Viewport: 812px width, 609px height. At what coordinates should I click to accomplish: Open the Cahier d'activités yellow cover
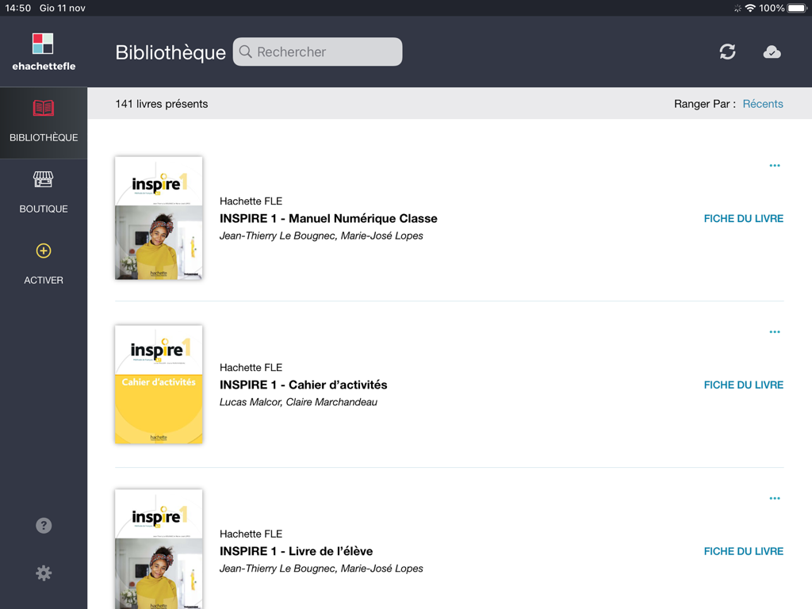(159, 385)
